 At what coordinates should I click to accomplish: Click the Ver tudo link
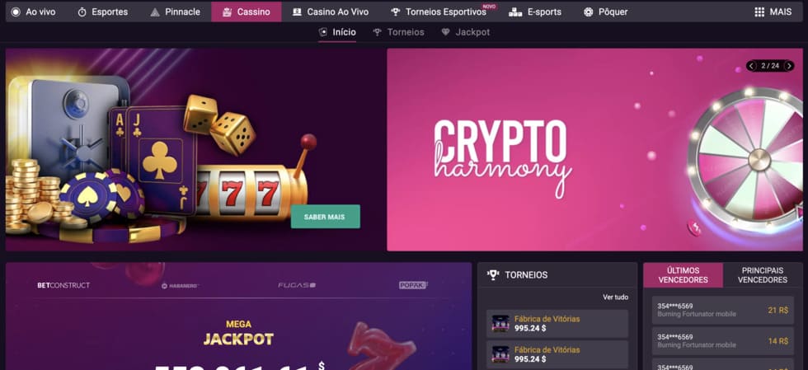(616, 297)
